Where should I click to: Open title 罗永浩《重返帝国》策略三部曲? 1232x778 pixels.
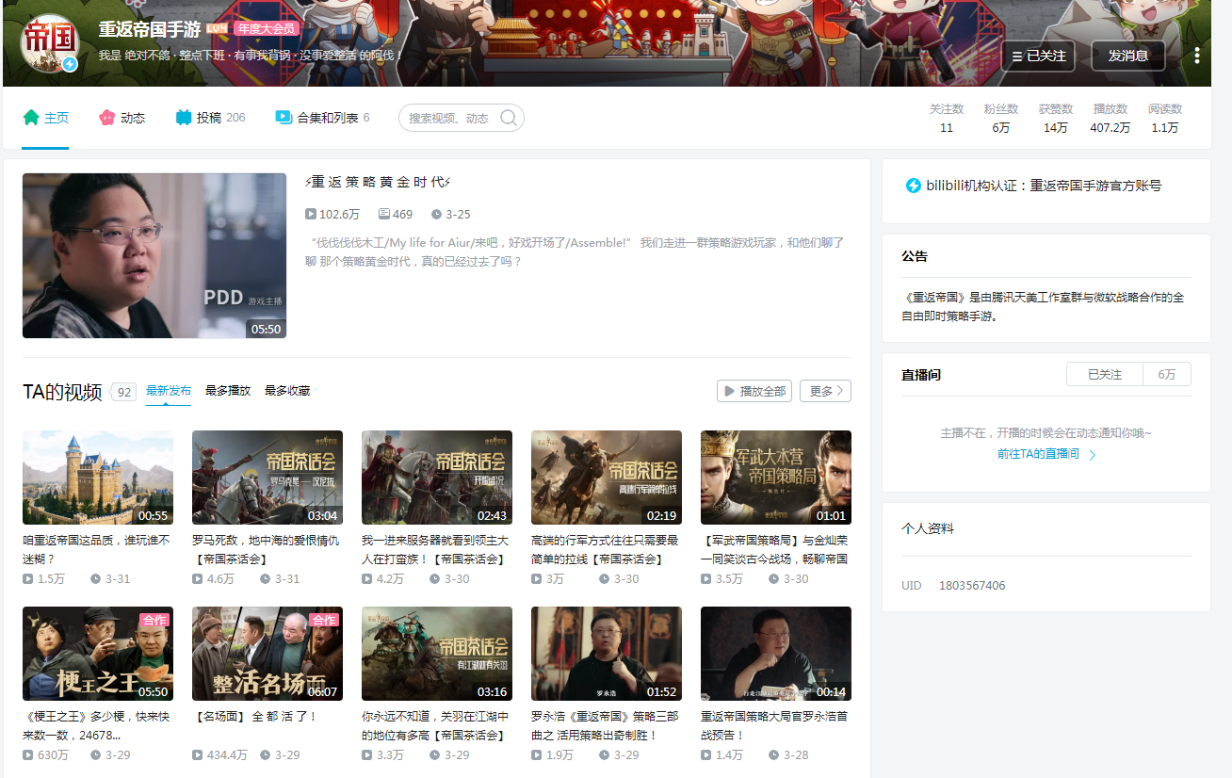[606, 726]
